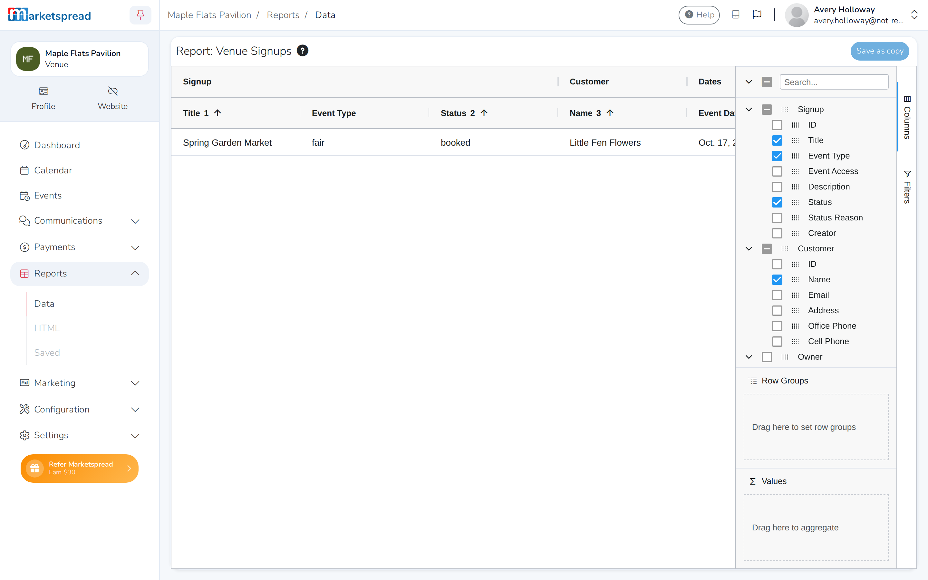Click the Little Fen Flowers cell
This screenshot has width=928, height=580.
[x=622, y=142]
